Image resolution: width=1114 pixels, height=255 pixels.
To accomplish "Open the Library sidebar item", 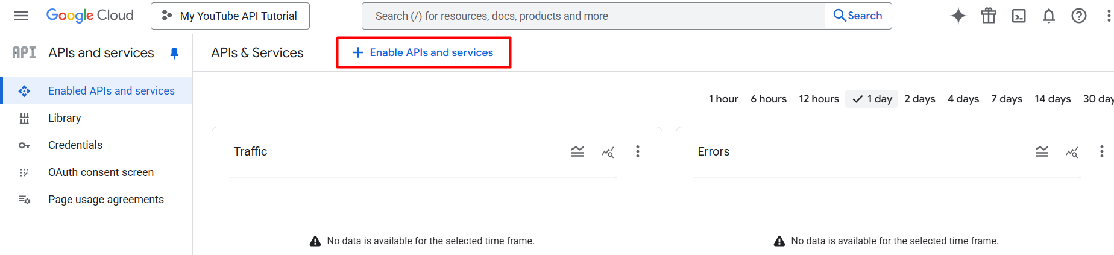I will [96, 118].
